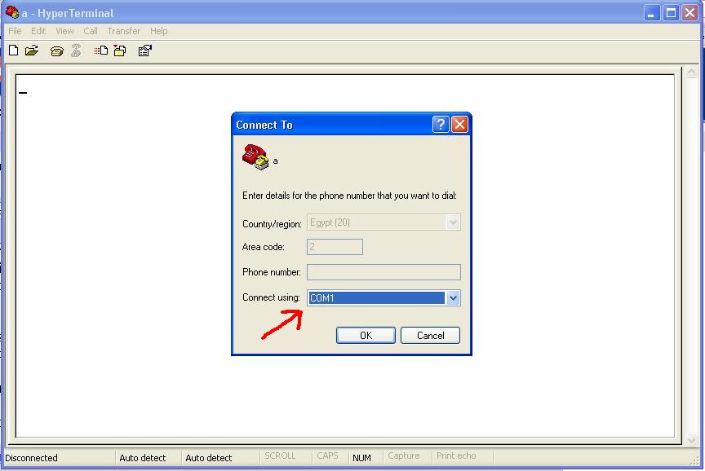Image resolution: width=705 pixels, height=471 pixels.
Task: Open the Edit menu
Action: pyautogui.click(x=38, y=31)
